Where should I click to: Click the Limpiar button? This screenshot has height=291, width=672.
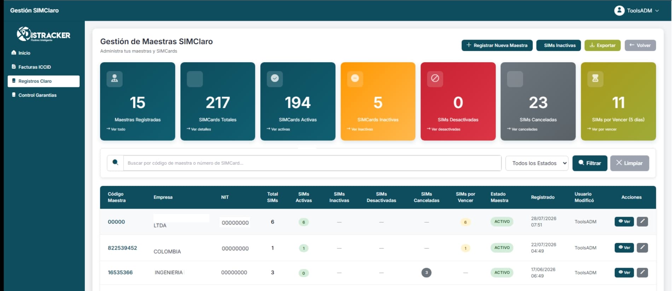click(x=630, y=163)
